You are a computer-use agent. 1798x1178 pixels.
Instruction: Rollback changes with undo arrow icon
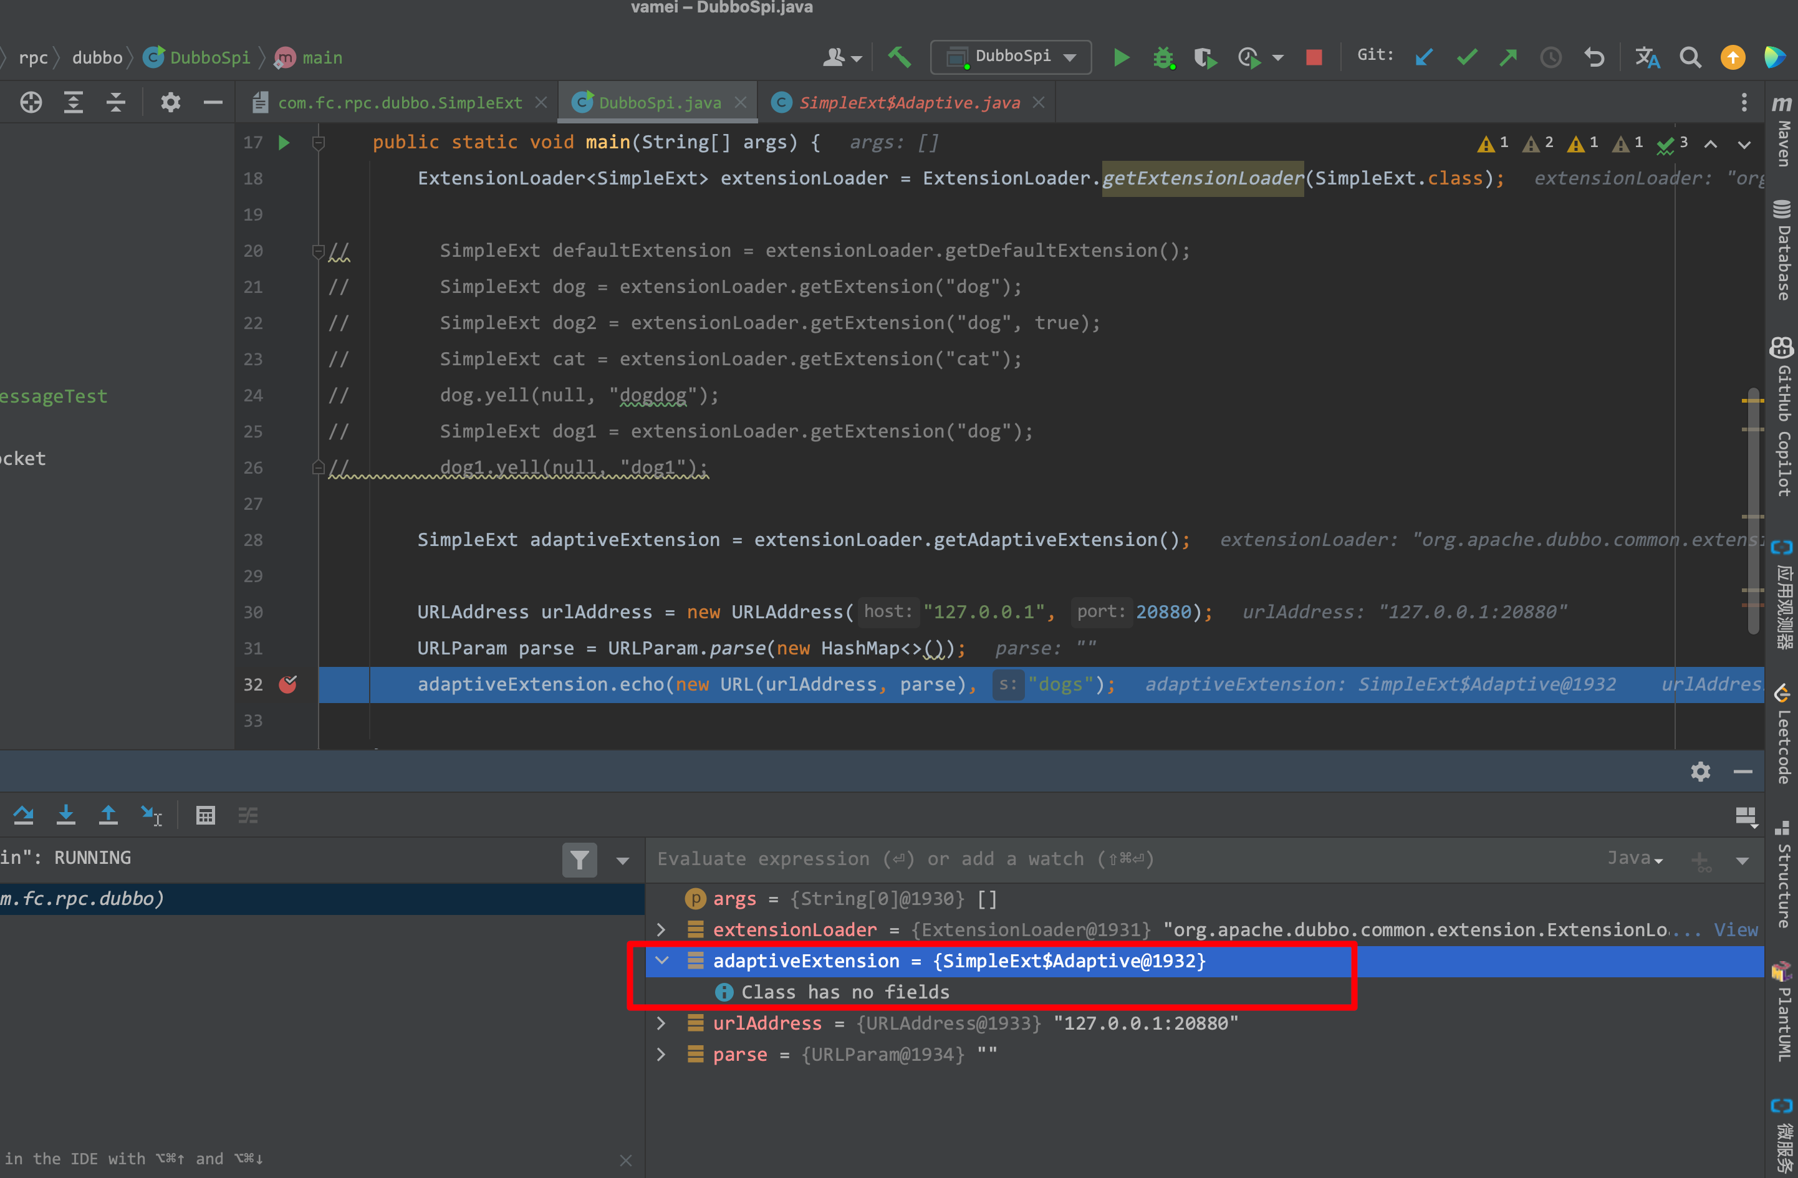[x=1594, y=57]
